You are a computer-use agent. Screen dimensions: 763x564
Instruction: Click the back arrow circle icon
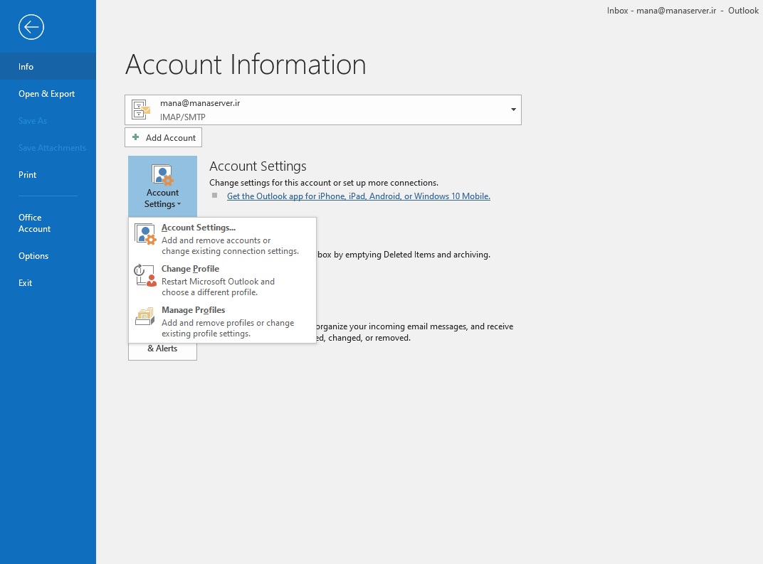[31, 27]
